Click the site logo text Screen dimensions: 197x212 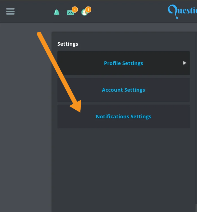pos(187,11)
